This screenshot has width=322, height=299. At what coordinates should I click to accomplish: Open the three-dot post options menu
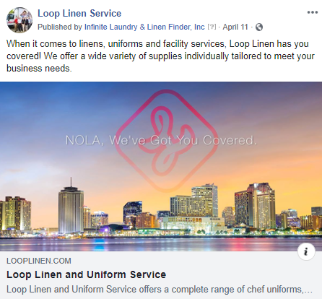(312, 12)
